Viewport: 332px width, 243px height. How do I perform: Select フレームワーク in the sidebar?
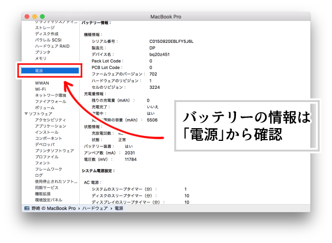click(x=49, y=169)
